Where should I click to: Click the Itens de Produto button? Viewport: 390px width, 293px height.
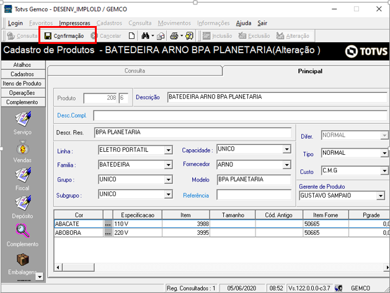click(x=23, y=84)
